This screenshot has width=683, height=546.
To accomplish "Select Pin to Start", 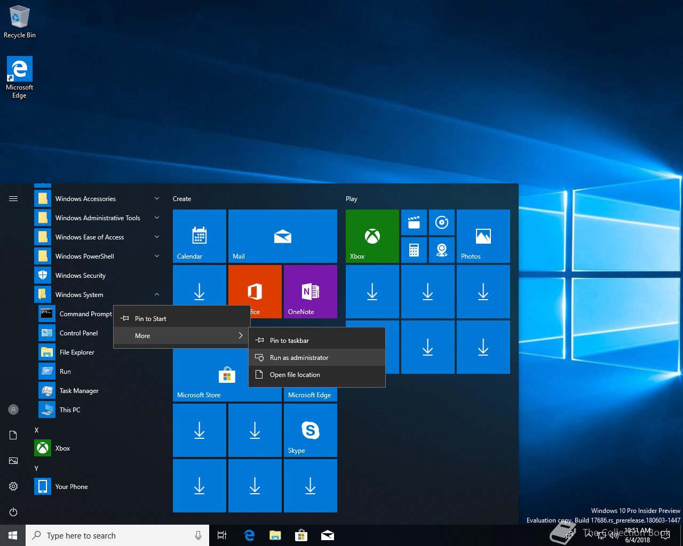I will click(181, 318).
